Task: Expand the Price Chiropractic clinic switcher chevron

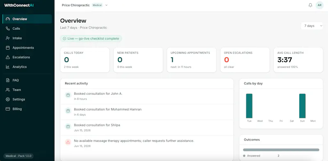Action: click(106, 5)
